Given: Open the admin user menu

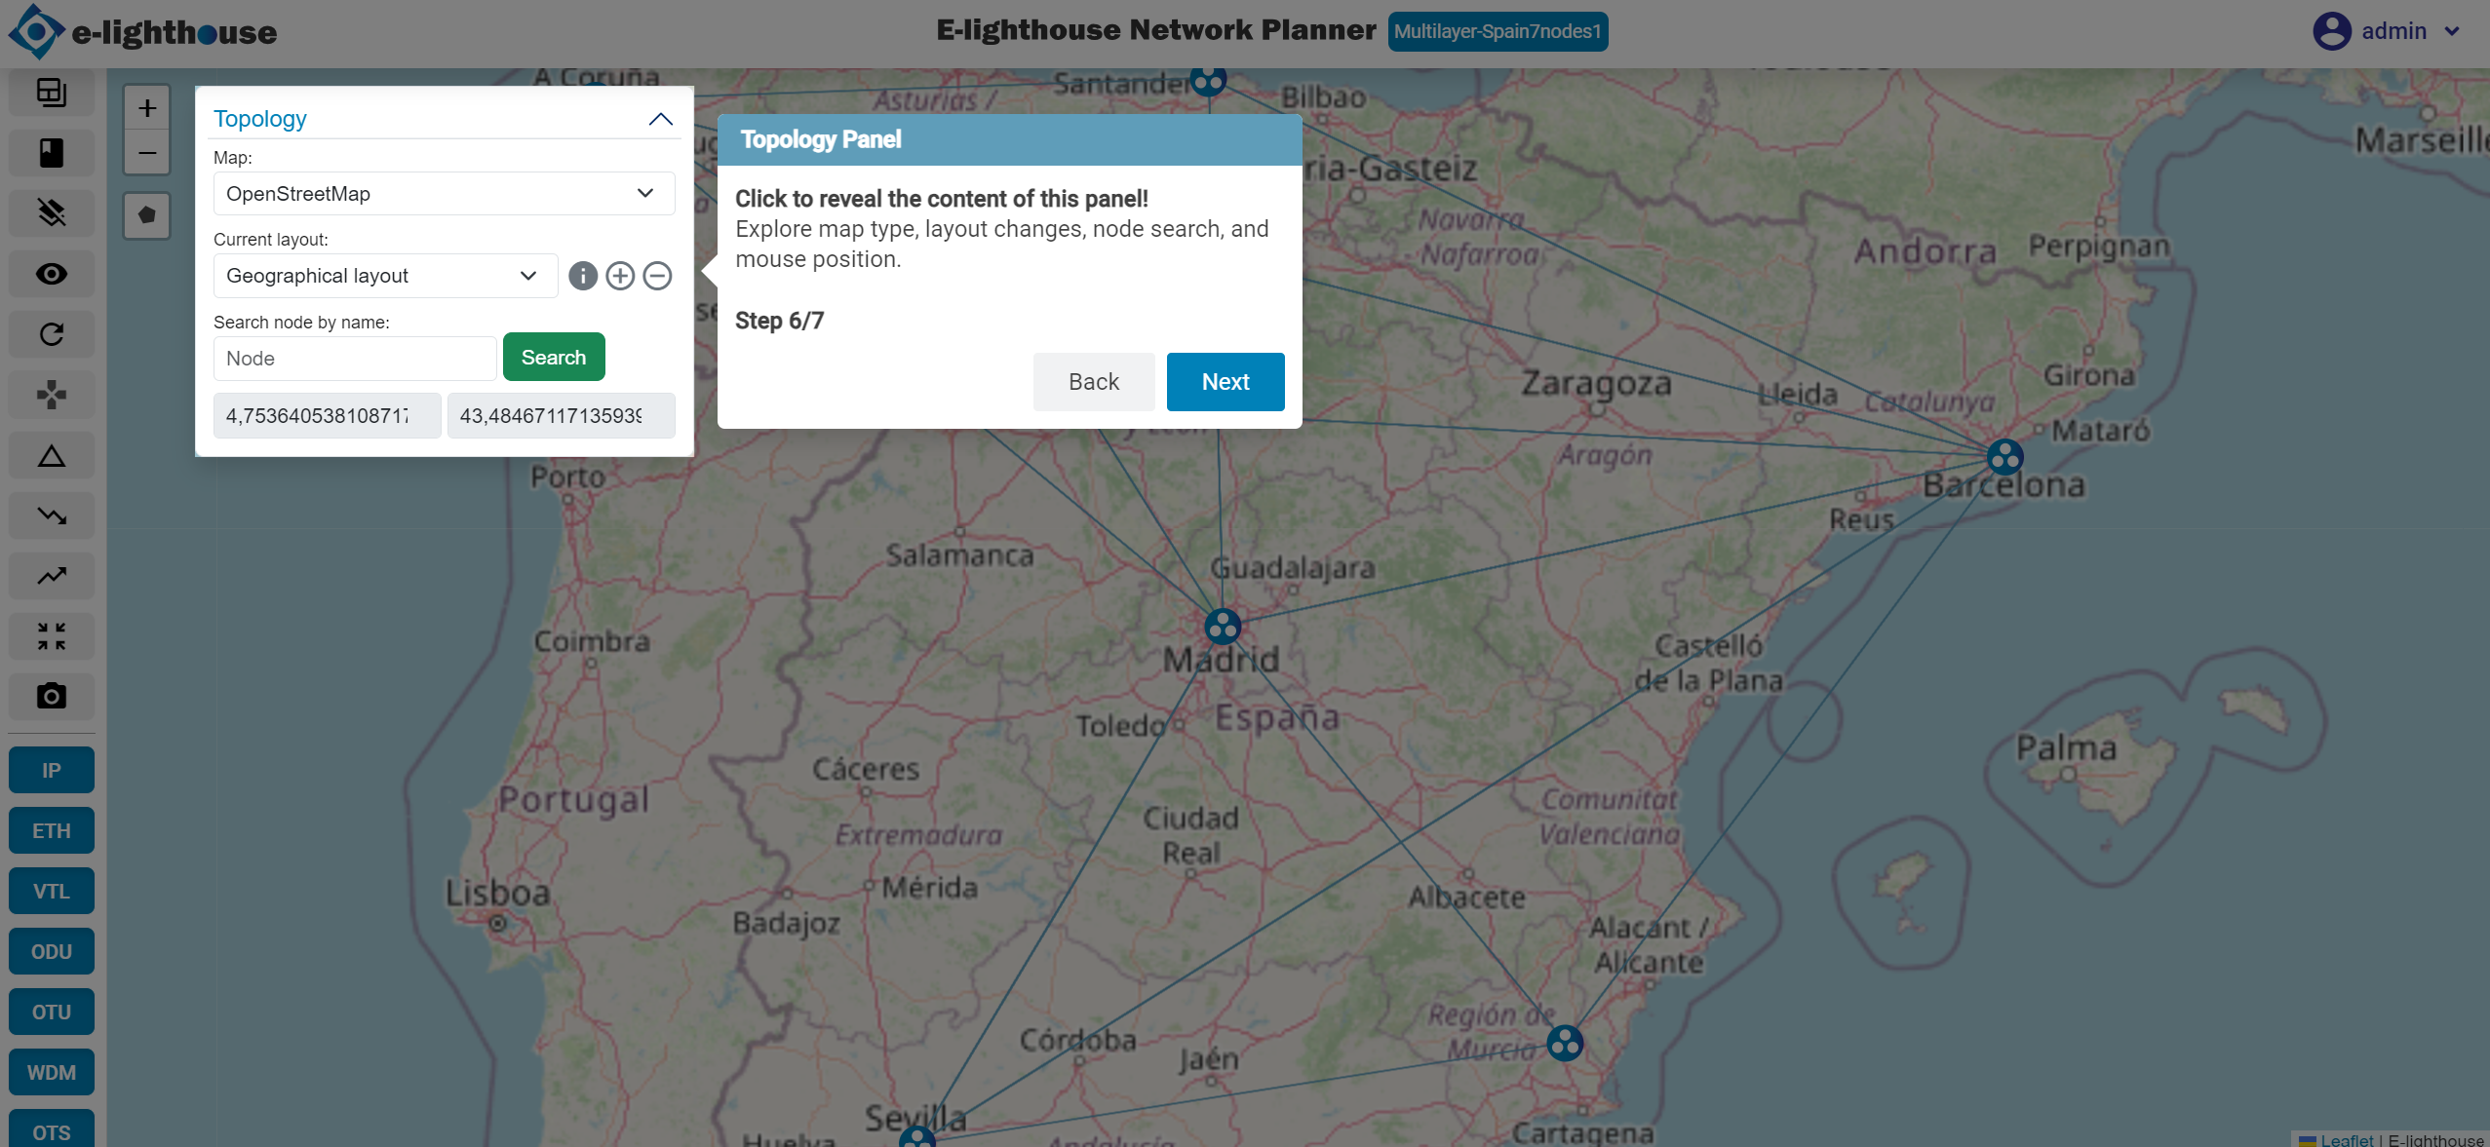Looking at the screenshot, I should [x=2389, y=31].
